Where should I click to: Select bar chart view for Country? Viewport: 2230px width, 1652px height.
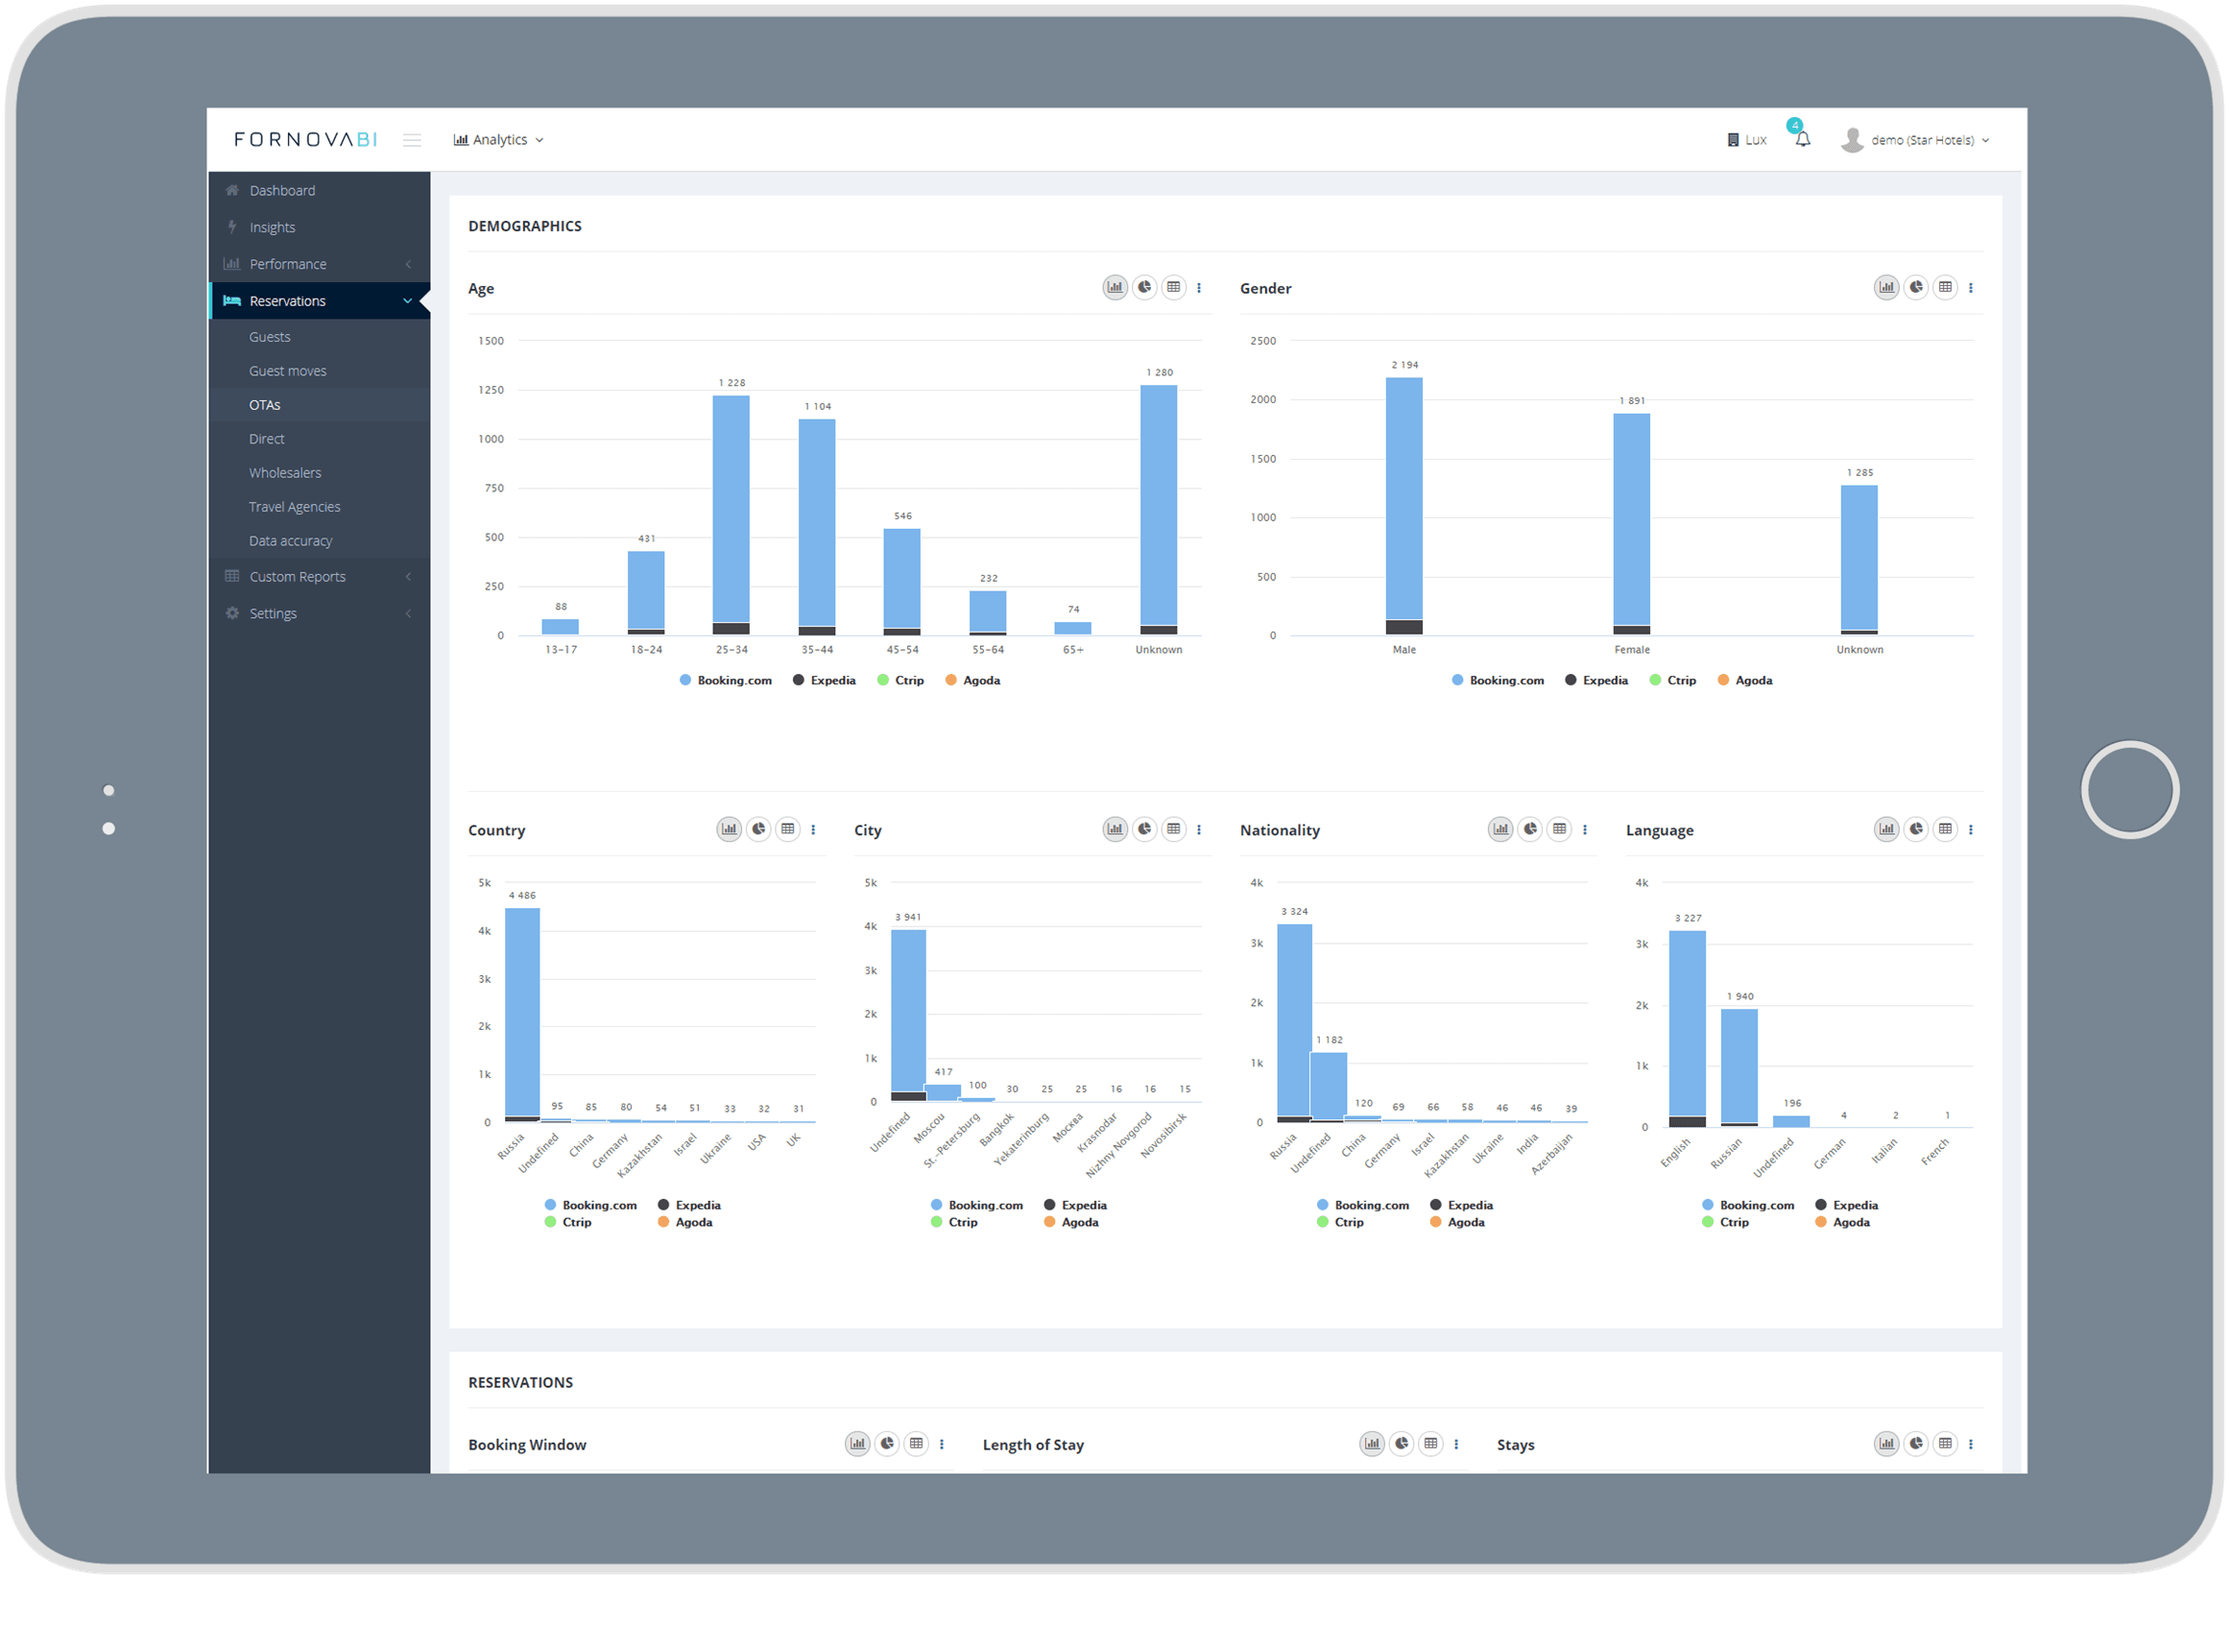click(729, 829)
